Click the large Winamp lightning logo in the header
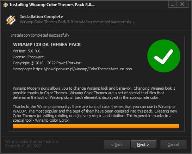The width and height of the screenshot is (192, 154). pyautogui.click(x=11, y=20)
